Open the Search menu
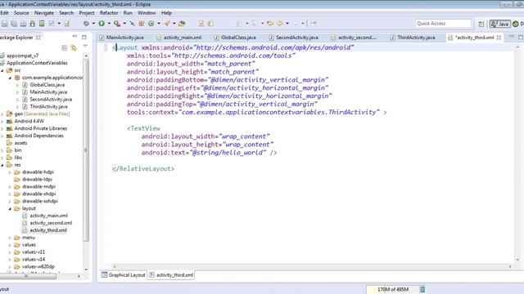Viewport: 524px width, 294px height. tap(66, 13)
